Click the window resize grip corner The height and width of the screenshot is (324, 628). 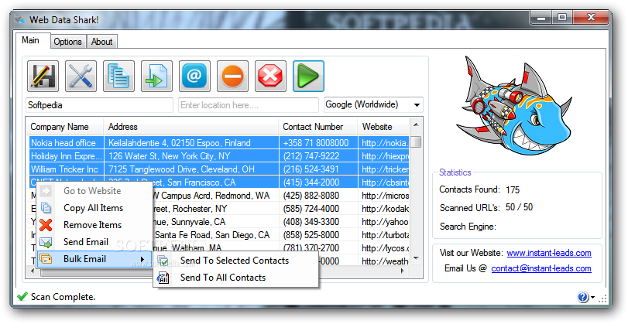(603, 298)
